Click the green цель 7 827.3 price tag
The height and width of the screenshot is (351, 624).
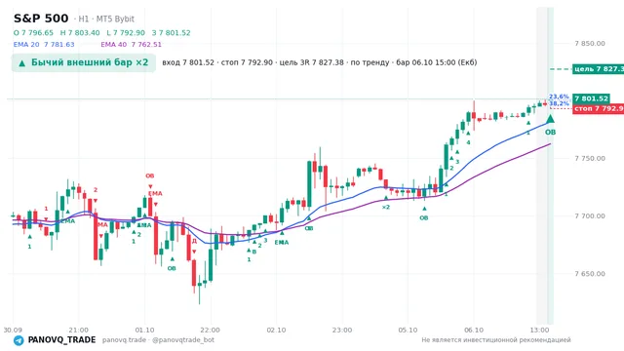598,69
